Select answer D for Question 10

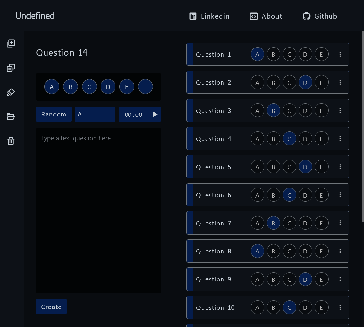[305, 307]
